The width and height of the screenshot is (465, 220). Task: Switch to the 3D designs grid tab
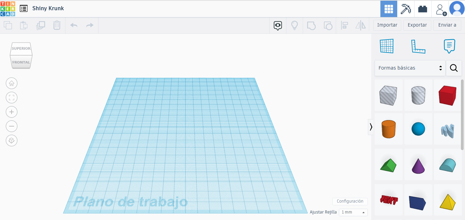pyautogui.click(x=389, y=9)
